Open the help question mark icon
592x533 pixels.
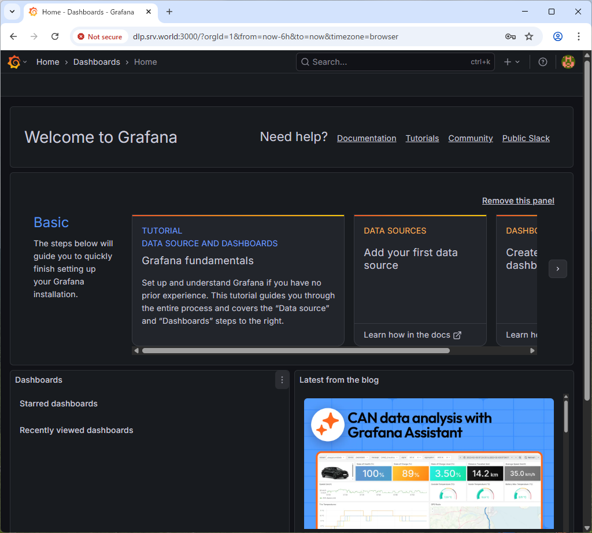tap(542, 62)
